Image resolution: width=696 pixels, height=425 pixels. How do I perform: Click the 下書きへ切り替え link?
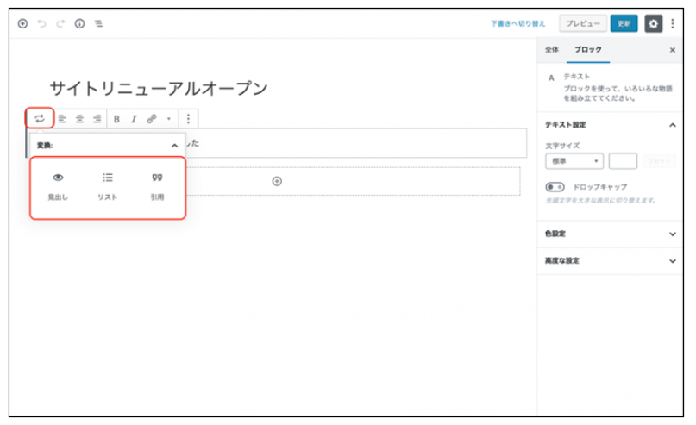click(x=520, y=24)
